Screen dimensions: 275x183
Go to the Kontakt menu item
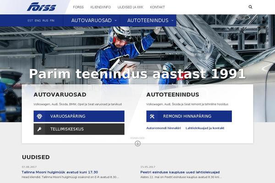(157, 7)
